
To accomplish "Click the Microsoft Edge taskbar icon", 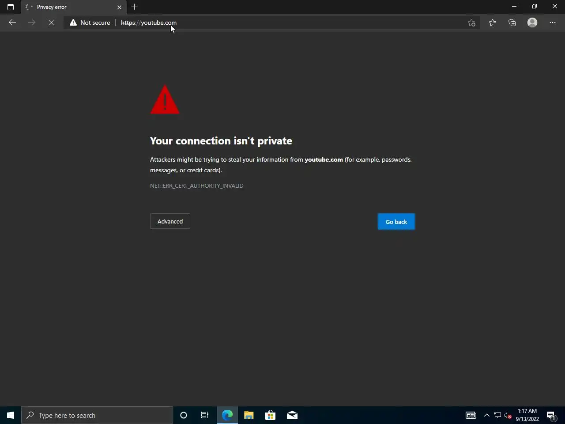I will click(227, 415).
